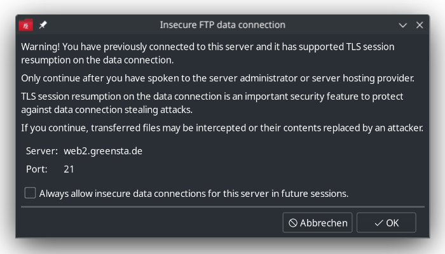
Task: Click the 'If you continue, transferred files' sentence
Action: 222,128
